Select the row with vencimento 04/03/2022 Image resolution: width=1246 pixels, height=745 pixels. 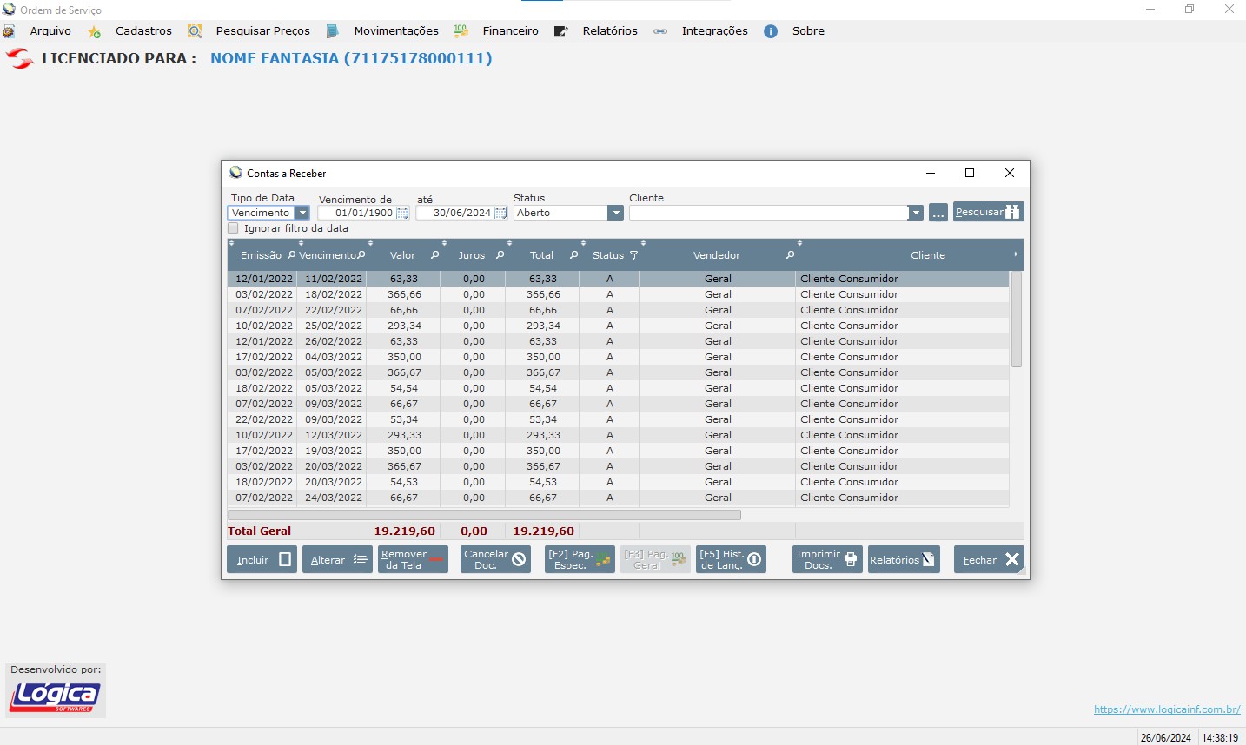tap(333, 357)
